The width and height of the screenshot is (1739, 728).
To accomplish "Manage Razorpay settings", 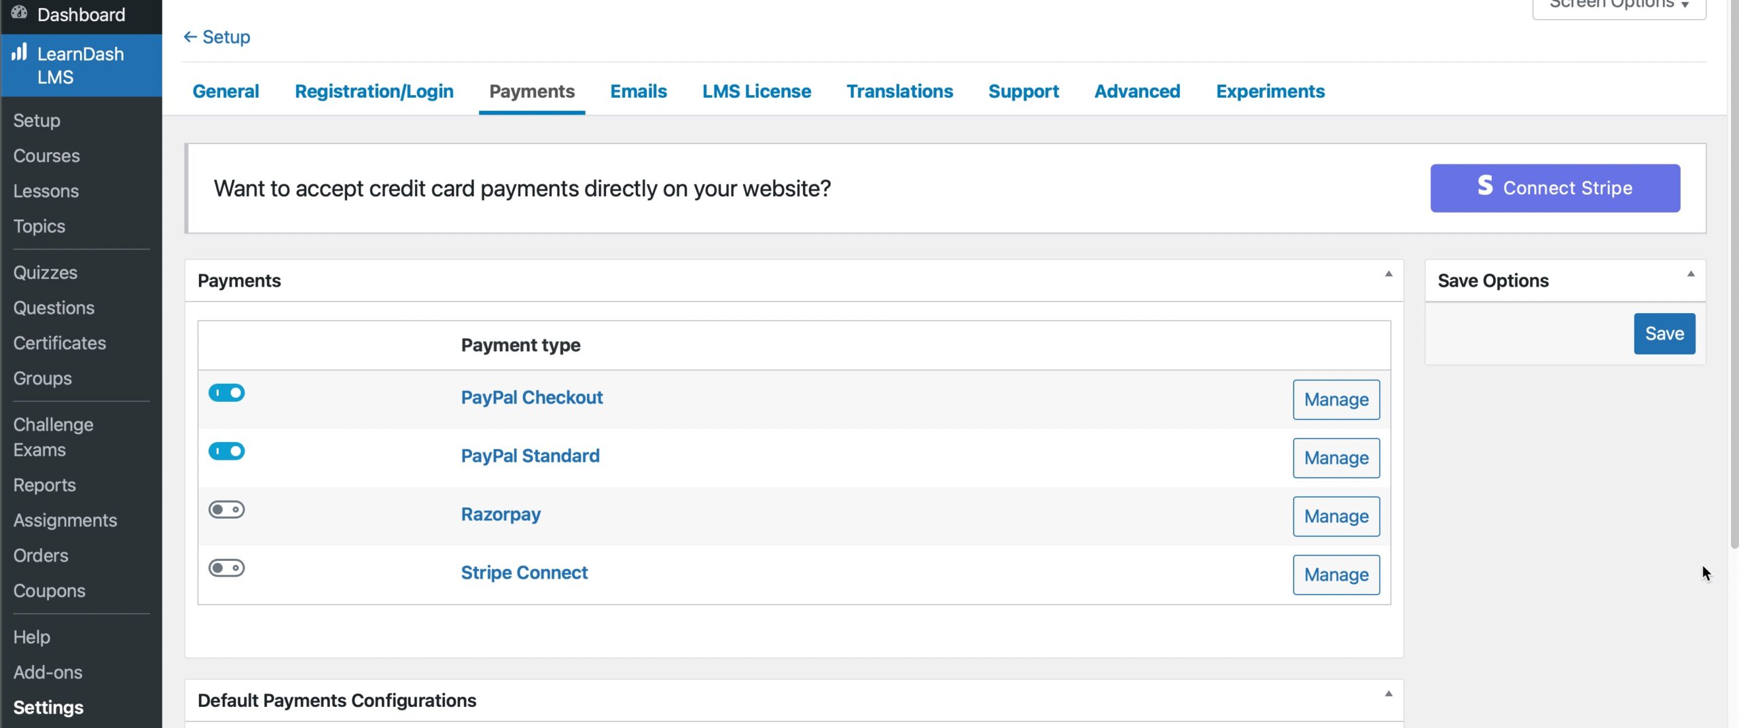I will 1336,516.
